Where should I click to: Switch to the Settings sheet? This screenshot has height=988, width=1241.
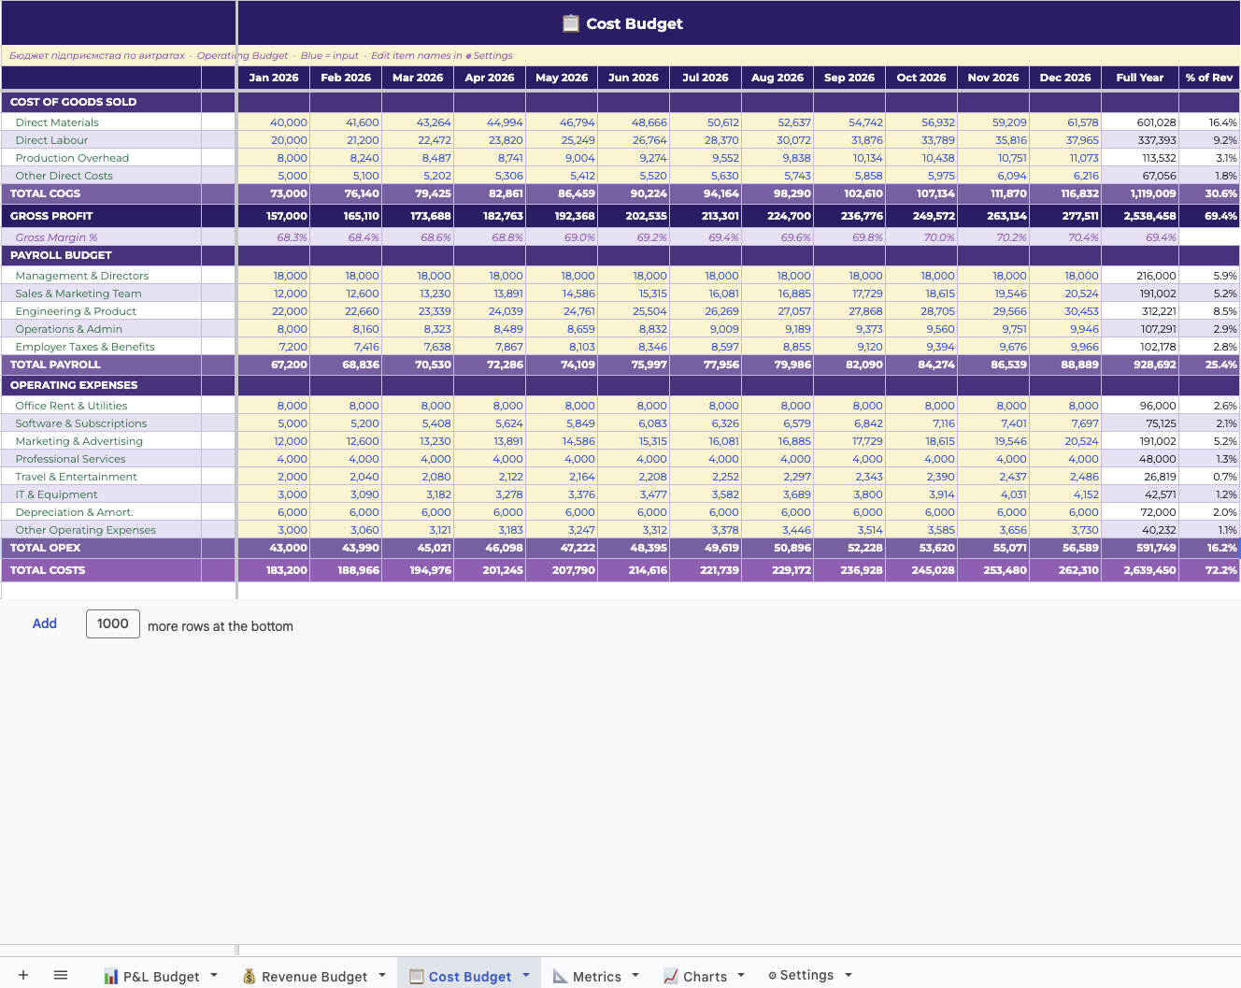click(x=806, y=975)
